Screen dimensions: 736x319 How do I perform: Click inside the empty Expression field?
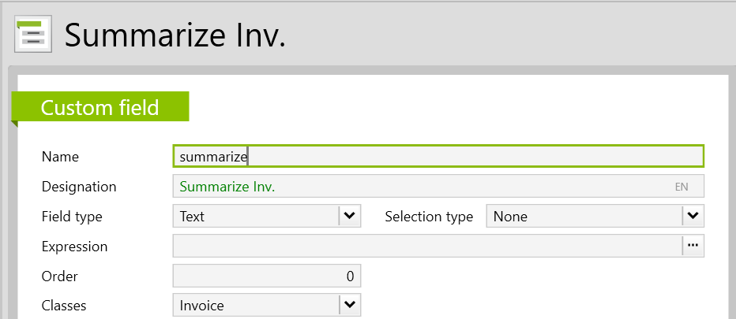(426, 246)
